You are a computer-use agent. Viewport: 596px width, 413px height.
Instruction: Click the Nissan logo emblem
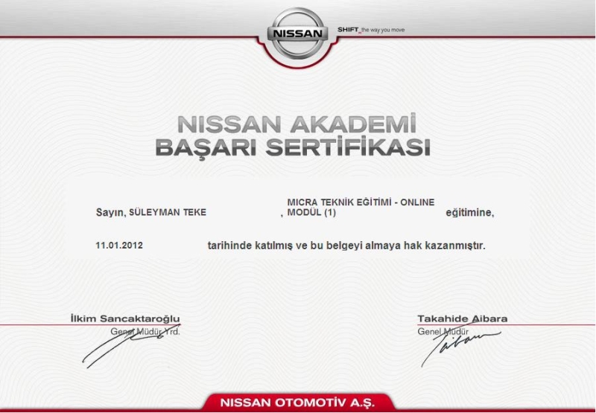[297, 33]
